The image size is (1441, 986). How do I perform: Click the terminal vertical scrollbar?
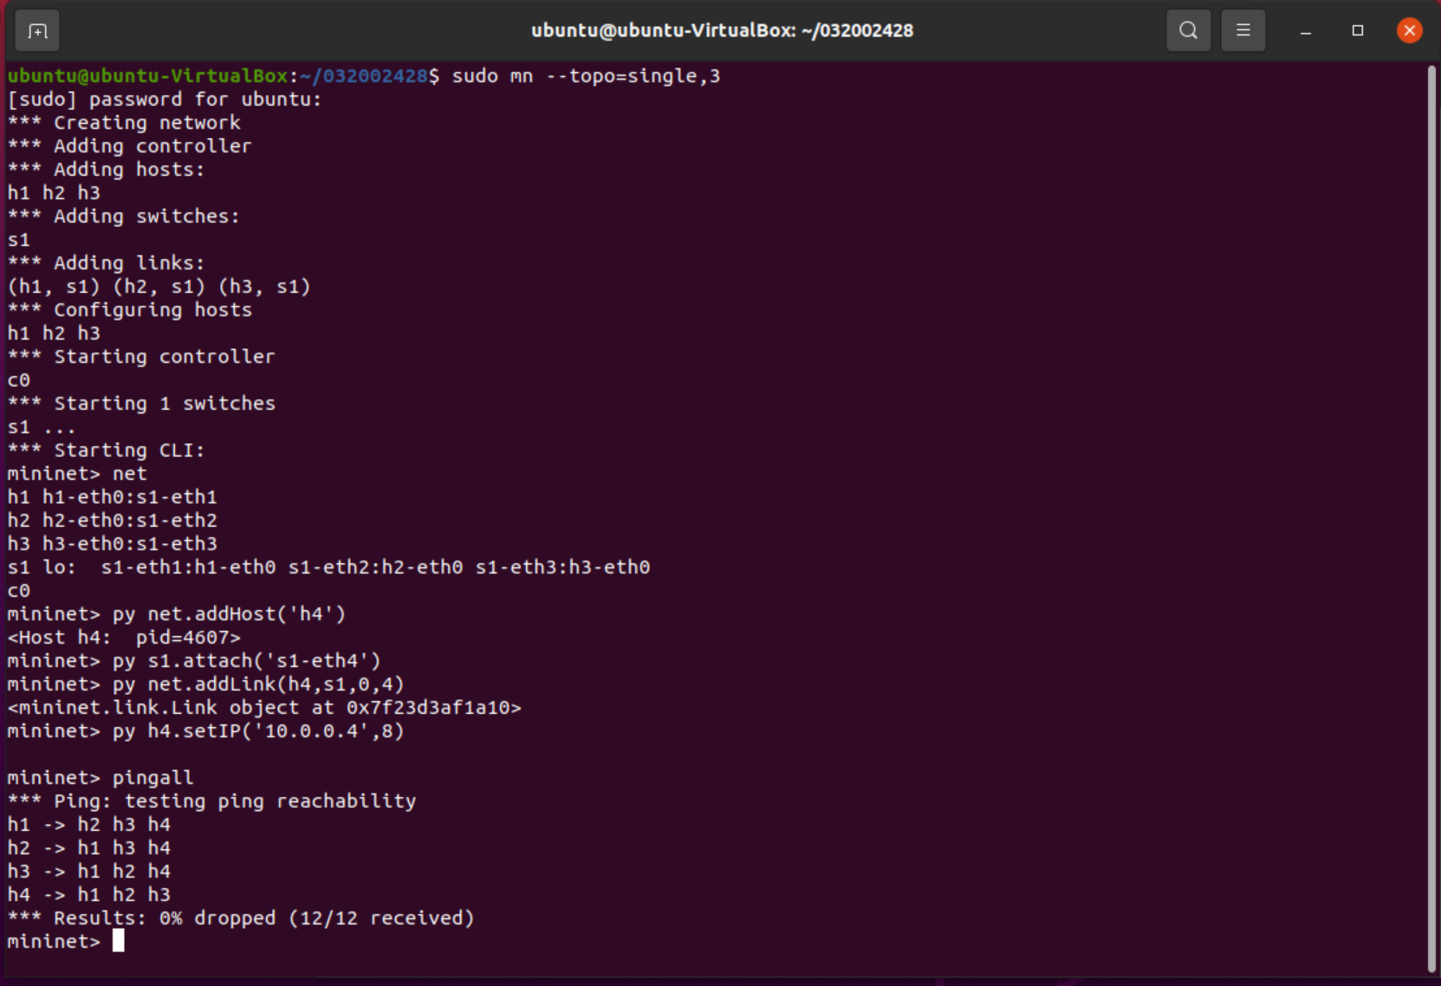[x=1431, y=520]
